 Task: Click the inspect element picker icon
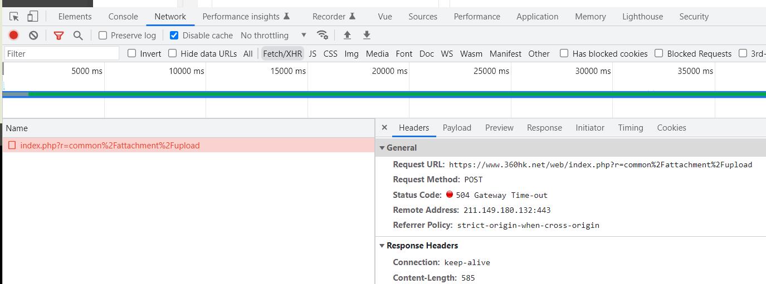[14, 17]
